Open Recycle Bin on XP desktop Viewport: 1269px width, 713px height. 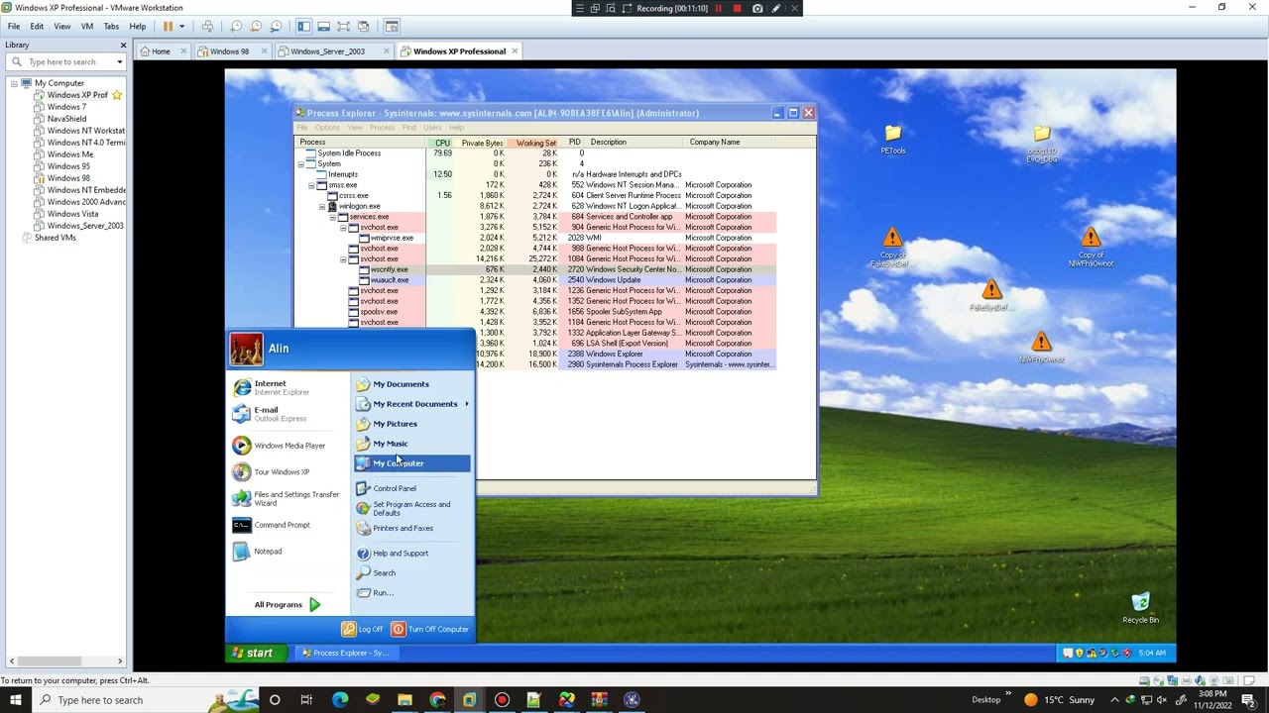coord(1140,608)
